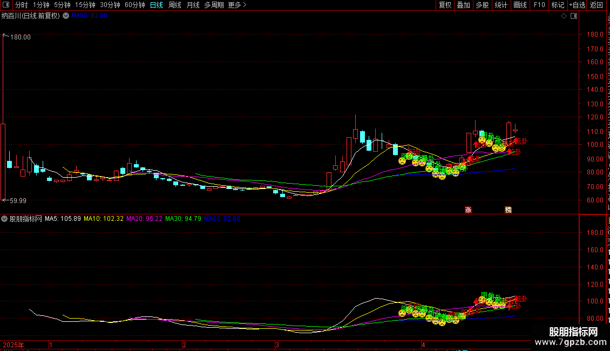
Task: Open F10 company info
Action: click(539, 5)
